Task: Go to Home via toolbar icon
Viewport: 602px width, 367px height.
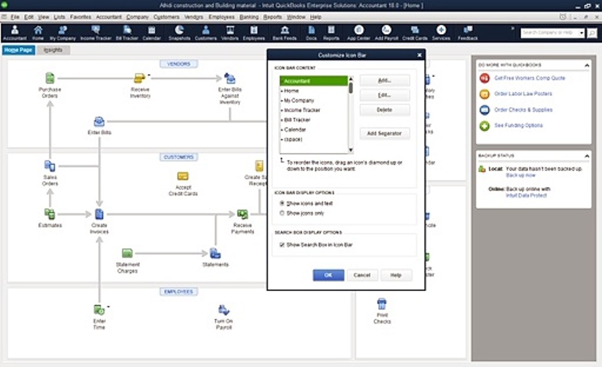Action: pyautogui.click(x=38, y=33)
